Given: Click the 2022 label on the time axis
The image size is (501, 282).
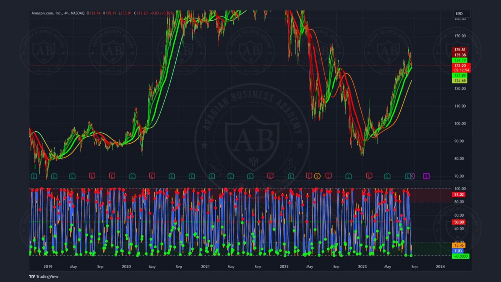Looking at the screenshot, I should (284, 267).
